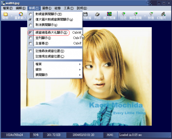The height and width of the screenshot is (139, 172).
Task: Click the Ctrl+M shortcut text
Action: 77,33
